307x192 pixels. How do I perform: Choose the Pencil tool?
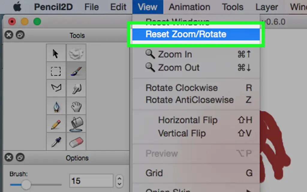point(56,124)
